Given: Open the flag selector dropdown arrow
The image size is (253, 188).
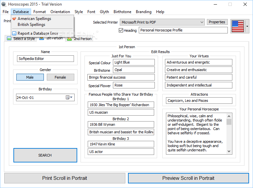Looking at the screenshot, I should pos(247,26).
